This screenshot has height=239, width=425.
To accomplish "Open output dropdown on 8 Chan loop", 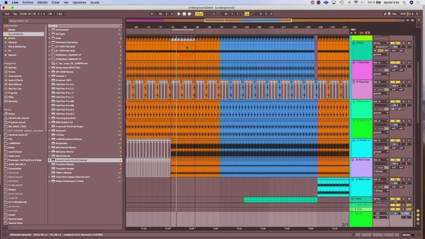I will 381,93.
